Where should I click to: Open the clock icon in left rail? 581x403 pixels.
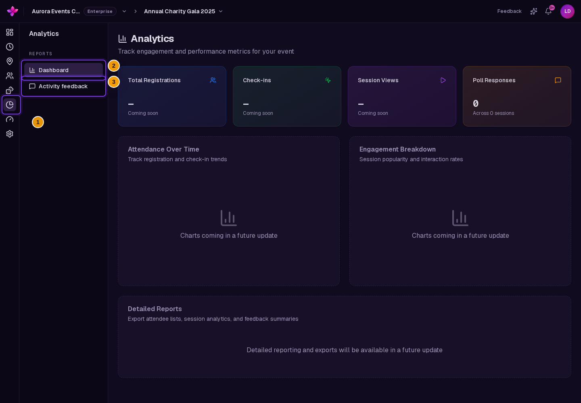tap(10, 47)
